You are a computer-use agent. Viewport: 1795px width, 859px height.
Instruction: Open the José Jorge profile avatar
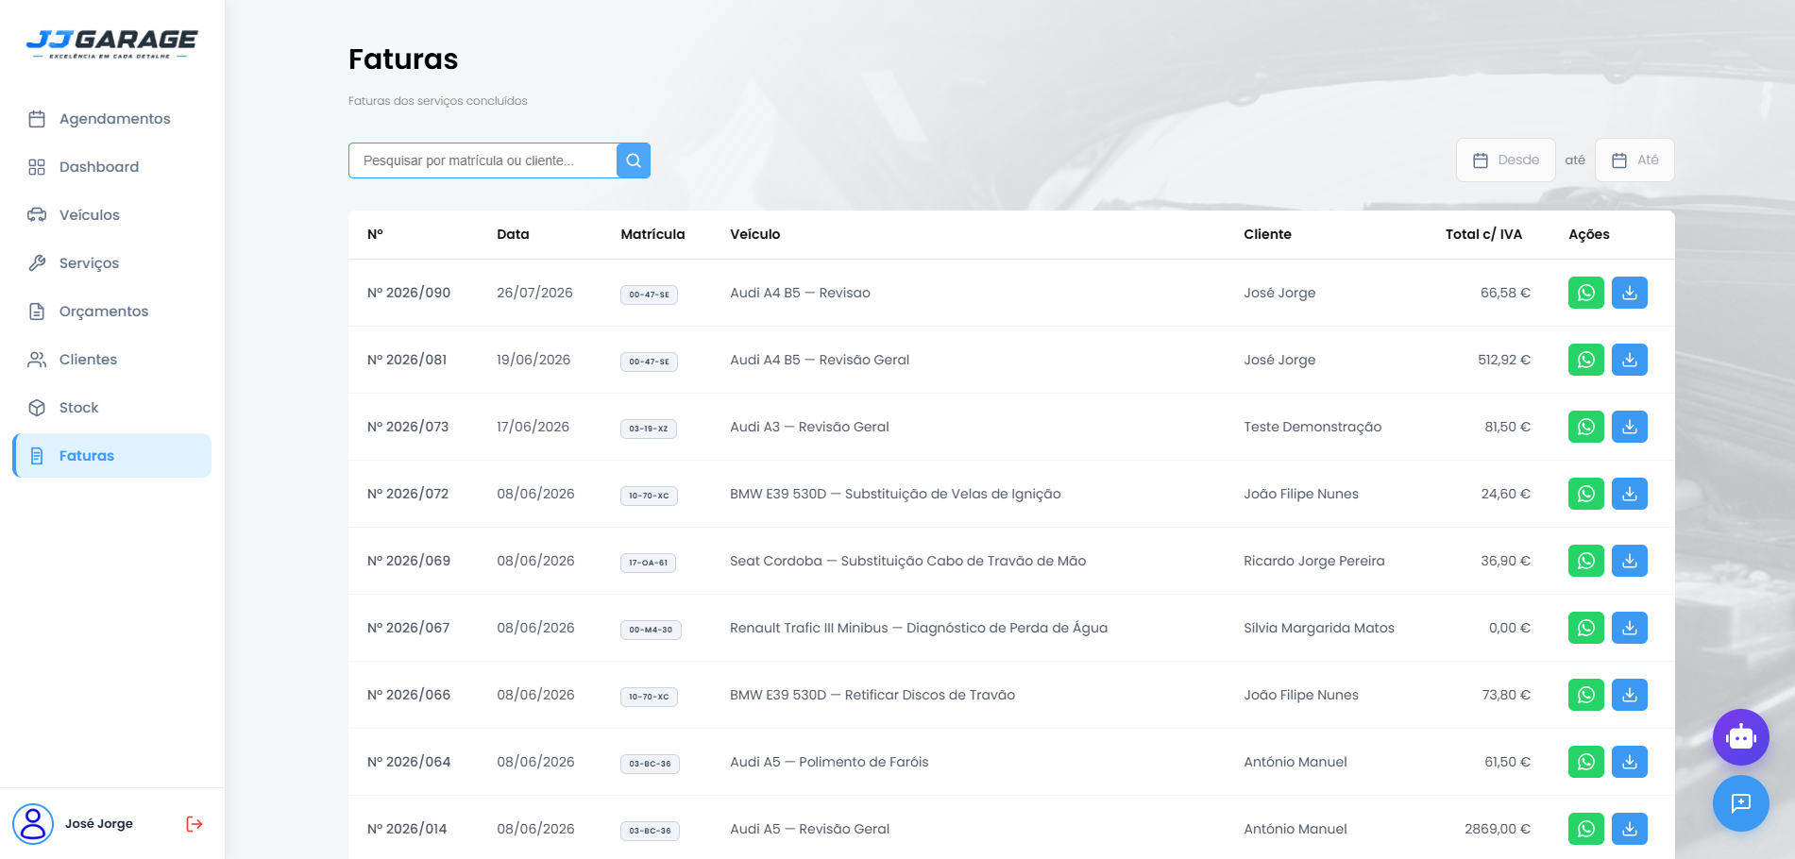pyautogui.click(x=33, y=824)
